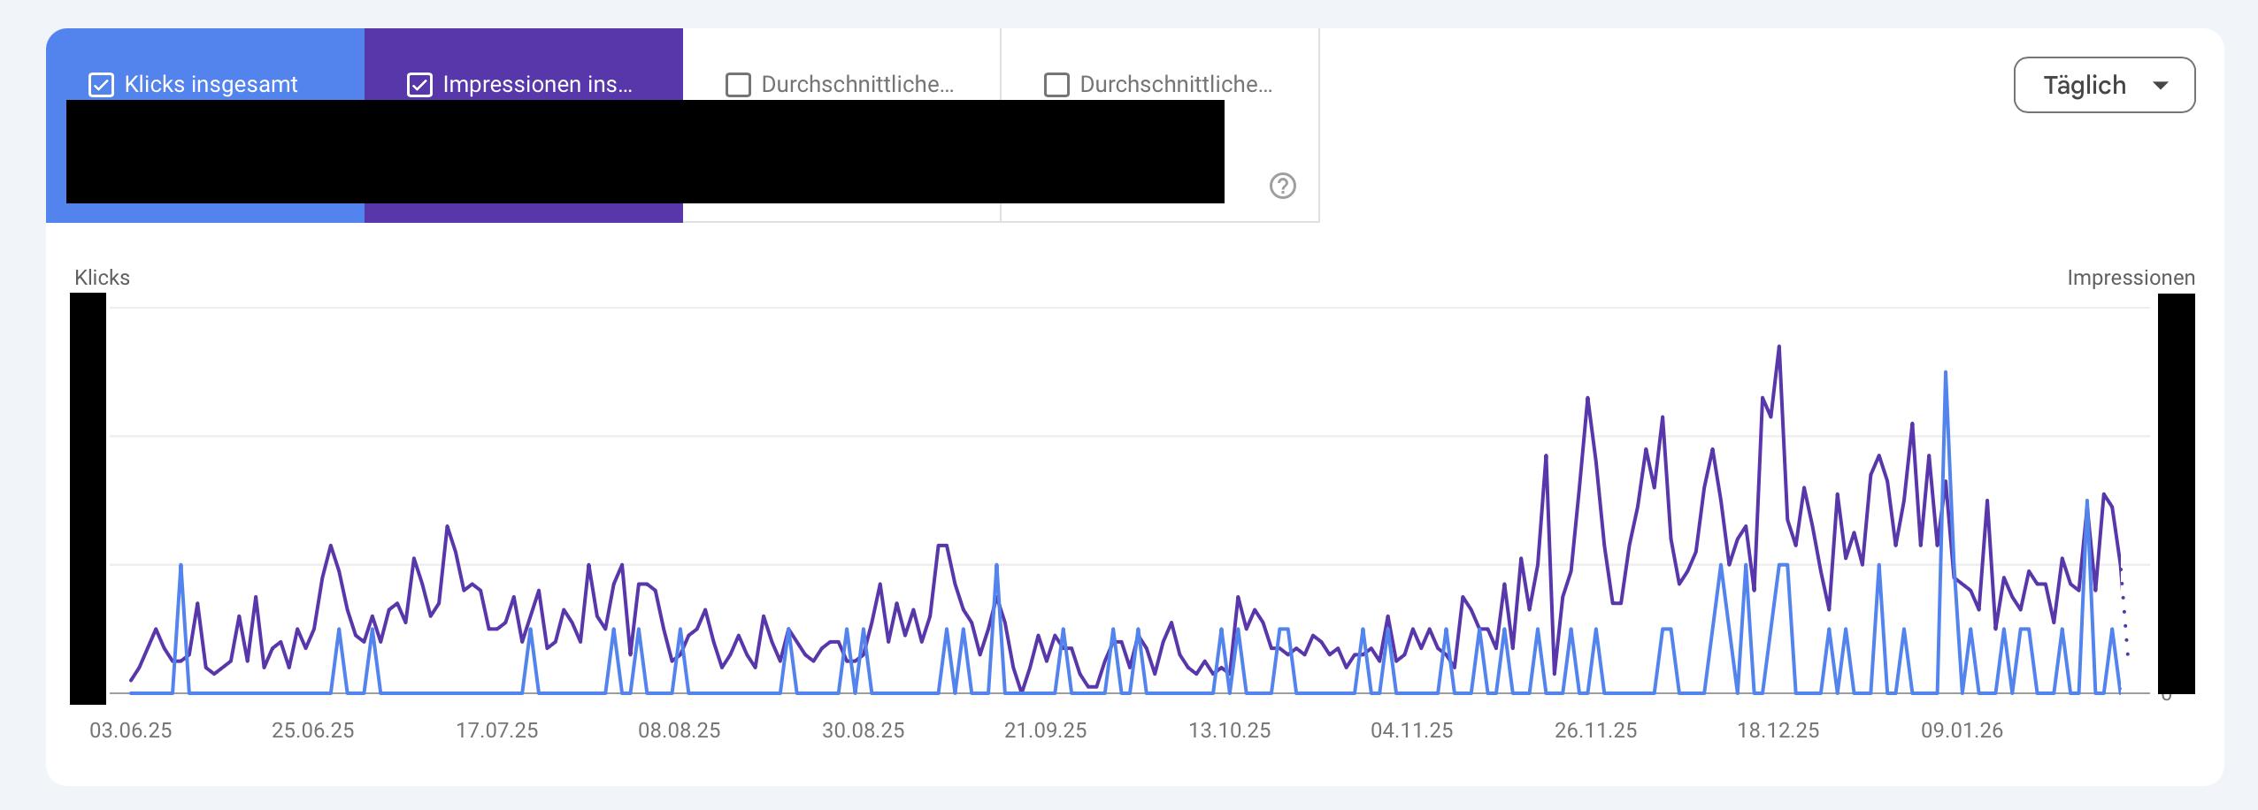Click the chevron arrow inside the Täglich button
The width and height of the screenshot is (2258, 810).
point(2162,84)
